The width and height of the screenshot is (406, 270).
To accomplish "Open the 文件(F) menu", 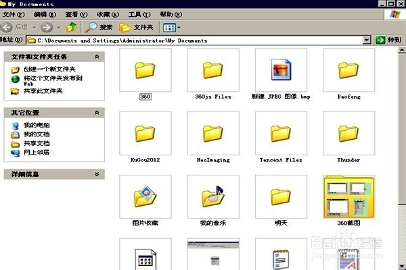I will [14, 14].
